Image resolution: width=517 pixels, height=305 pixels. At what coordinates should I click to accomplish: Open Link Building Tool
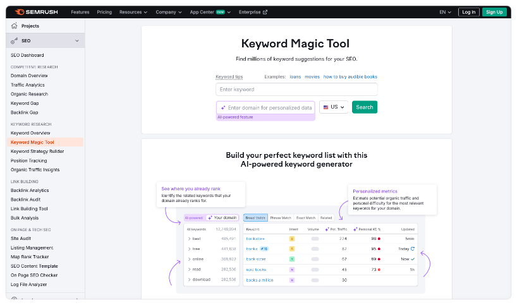(29, 209)
